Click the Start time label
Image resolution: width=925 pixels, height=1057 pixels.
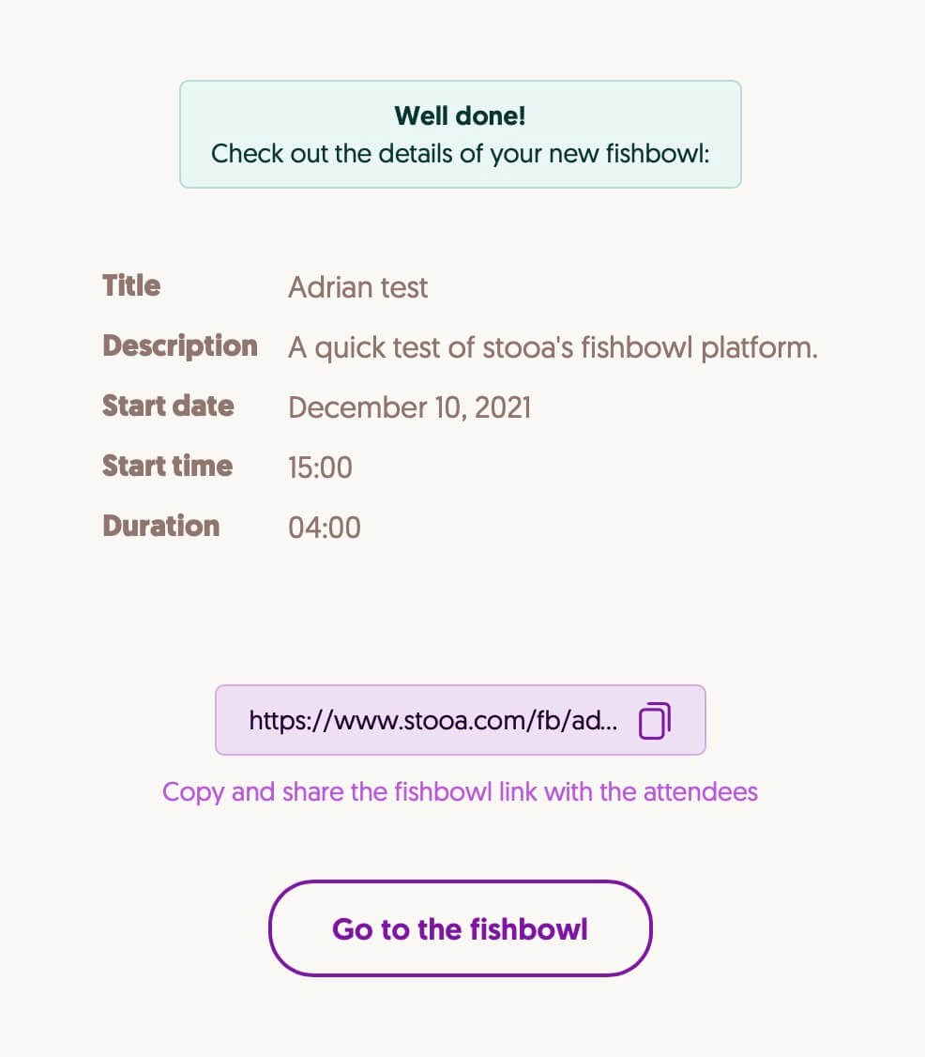point(168,466)
